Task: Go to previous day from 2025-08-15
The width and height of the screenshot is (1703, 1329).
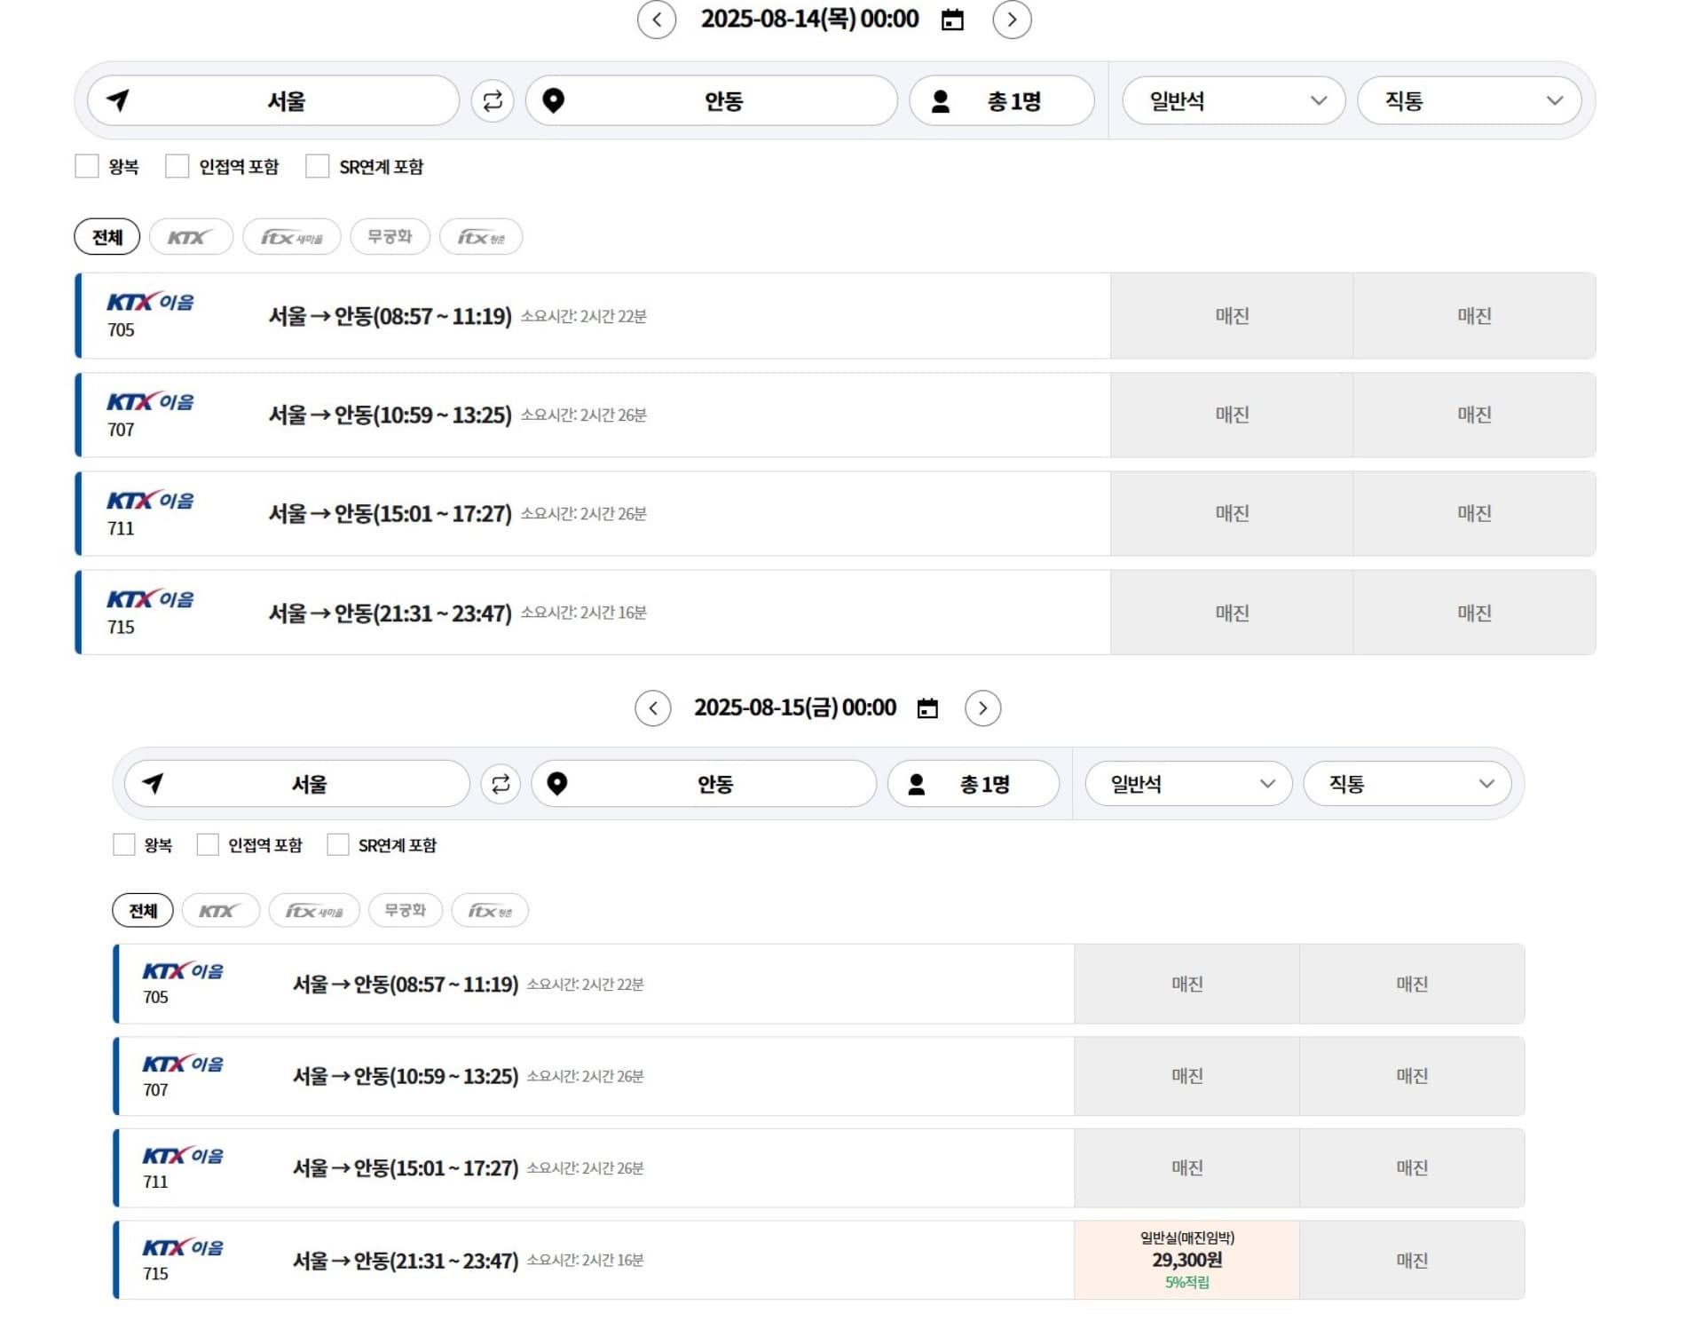Action: point(652,708)
